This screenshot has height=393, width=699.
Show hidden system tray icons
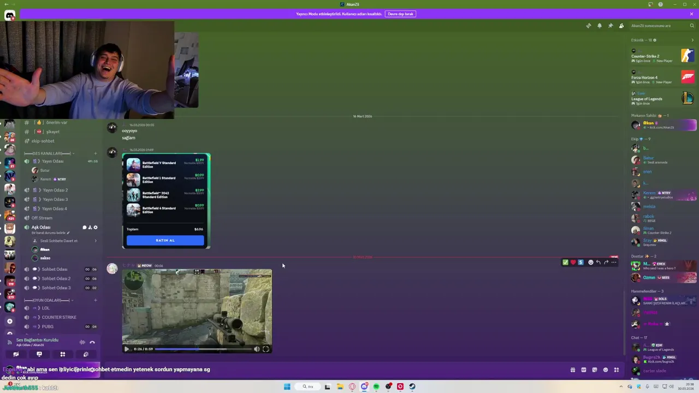coord(621,386)
